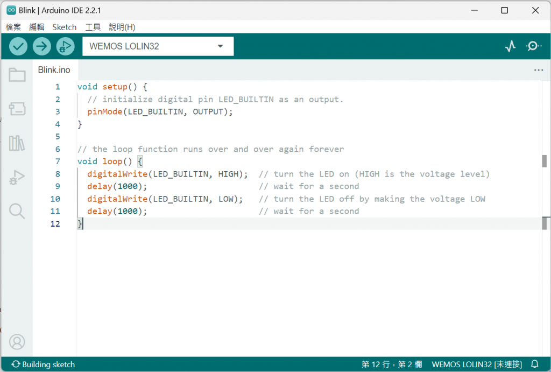Open the tab options ellipsis menu

pos(538,70)
